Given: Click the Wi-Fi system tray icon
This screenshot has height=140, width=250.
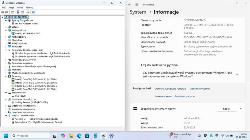Looking at the screenshot, I should pos(222,136).
